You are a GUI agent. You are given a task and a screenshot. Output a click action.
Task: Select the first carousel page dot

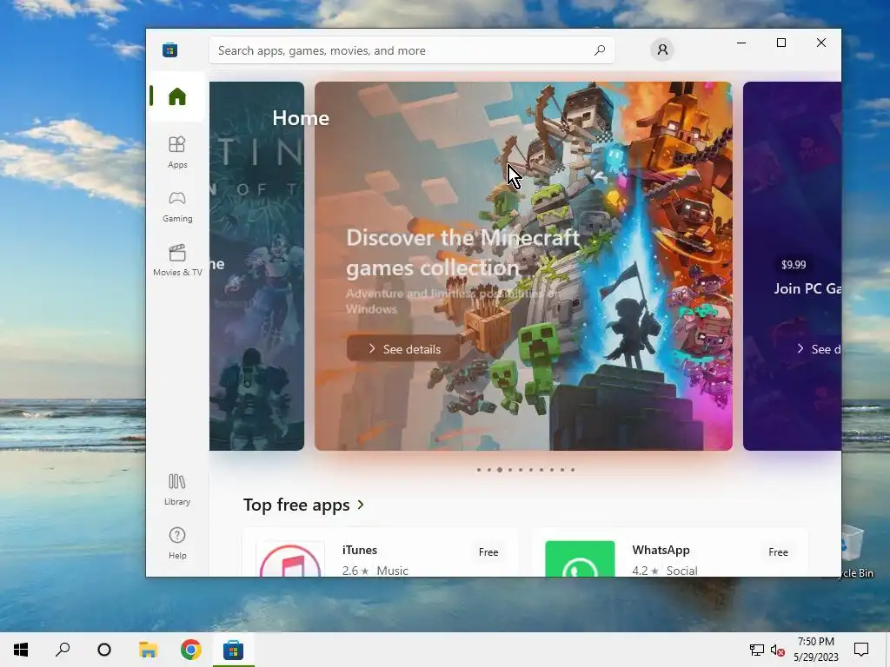click(479, 470)
